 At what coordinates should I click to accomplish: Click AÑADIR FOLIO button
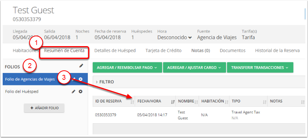coord(44,108)
